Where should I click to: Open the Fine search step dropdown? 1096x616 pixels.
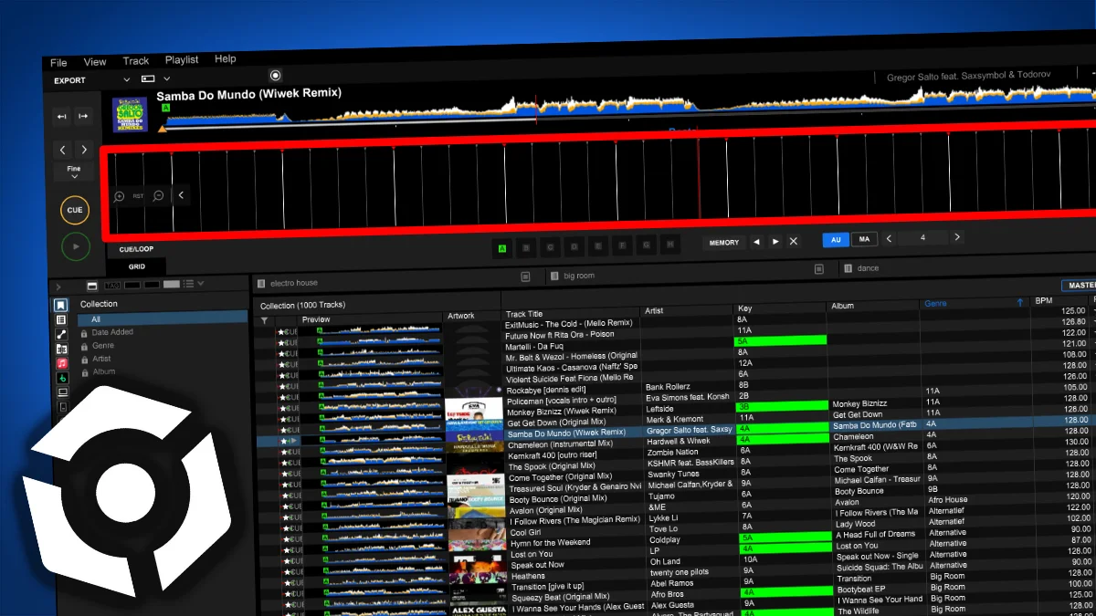coord(74,172)
